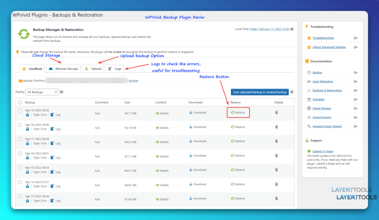View Details of the Sep-16-2022 00:01 backup
This screenshot has width=379, height=220.
(162, 157)
